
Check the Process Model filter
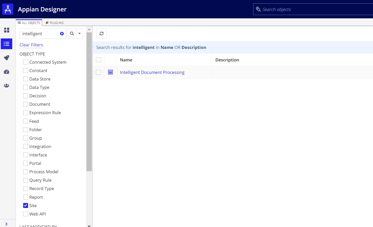(x=26, y=172)
